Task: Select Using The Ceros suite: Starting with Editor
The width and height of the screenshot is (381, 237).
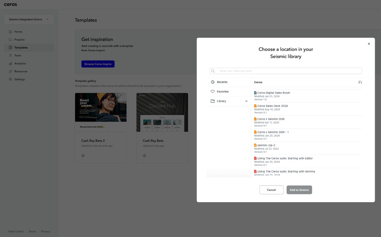Action: 308,161
